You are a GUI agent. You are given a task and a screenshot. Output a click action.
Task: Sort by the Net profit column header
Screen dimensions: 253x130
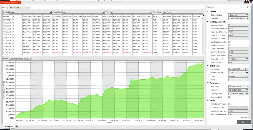37,16
